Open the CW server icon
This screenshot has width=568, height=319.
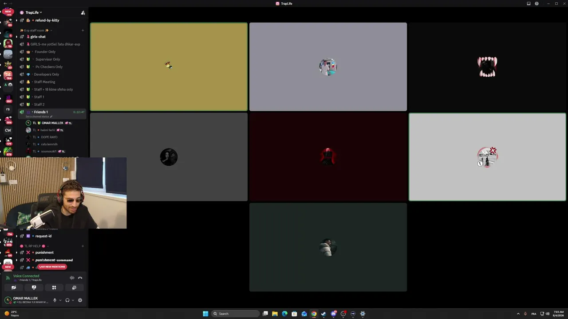tap(8, 130)
